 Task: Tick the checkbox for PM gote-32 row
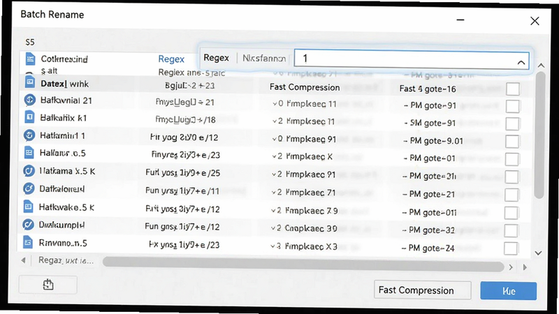511,231
